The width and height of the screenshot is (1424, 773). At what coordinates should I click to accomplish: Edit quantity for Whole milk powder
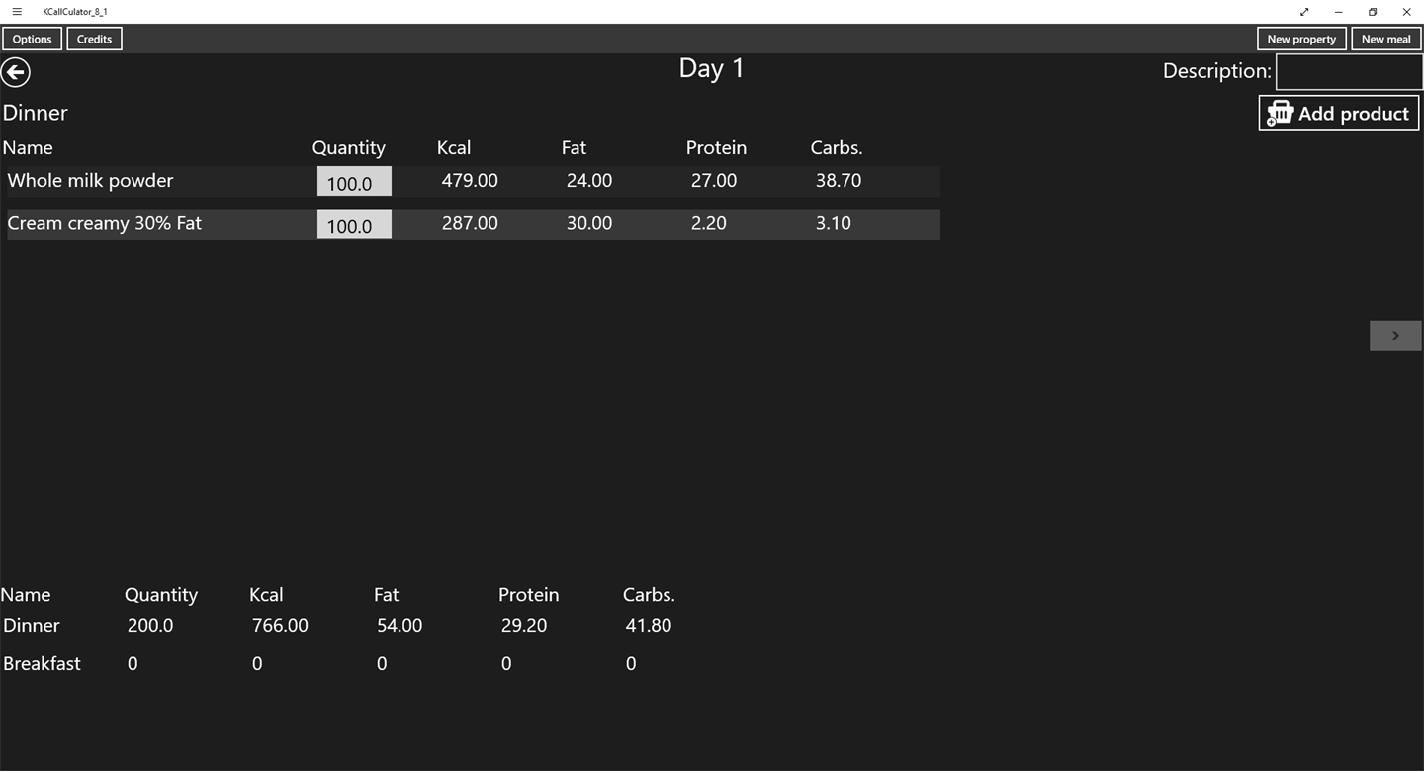(x=354, y=182)
